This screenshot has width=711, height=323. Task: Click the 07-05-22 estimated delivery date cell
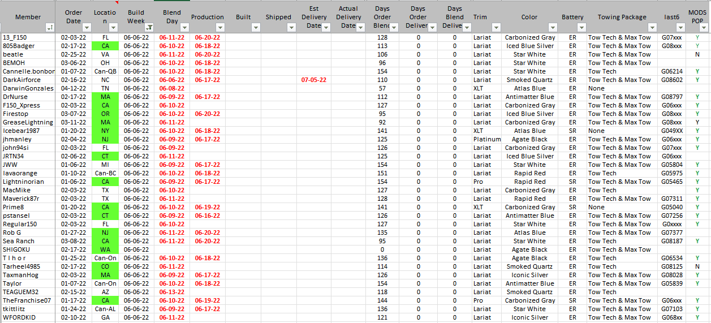314,80
